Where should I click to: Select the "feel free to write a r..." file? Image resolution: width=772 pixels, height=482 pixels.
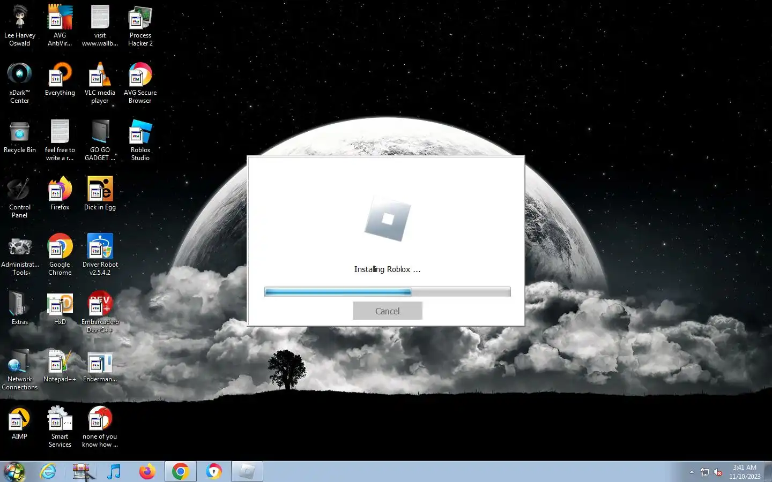click(60, 140)
